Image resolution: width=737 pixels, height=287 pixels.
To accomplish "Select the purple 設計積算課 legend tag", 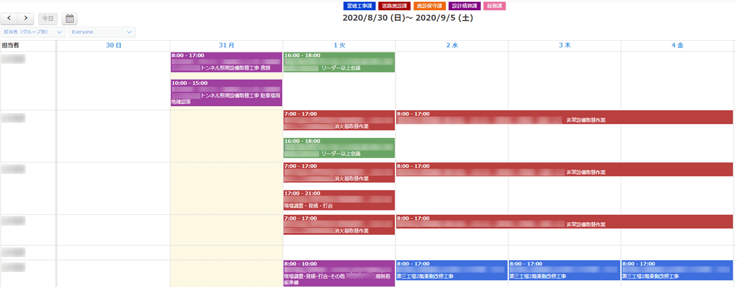I will point(464,6).
